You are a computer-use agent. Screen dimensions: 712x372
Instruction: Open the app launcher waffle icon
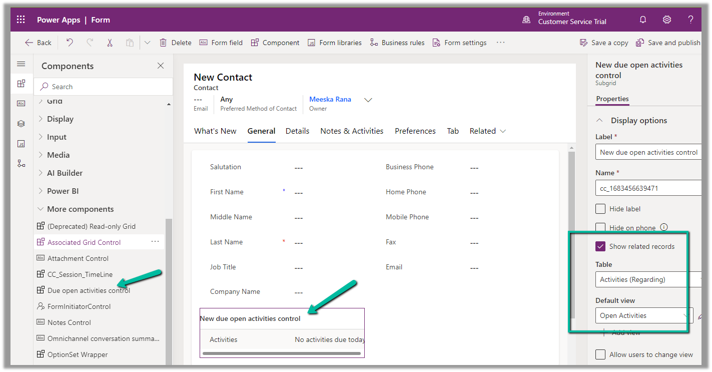(x=21, y=20)
